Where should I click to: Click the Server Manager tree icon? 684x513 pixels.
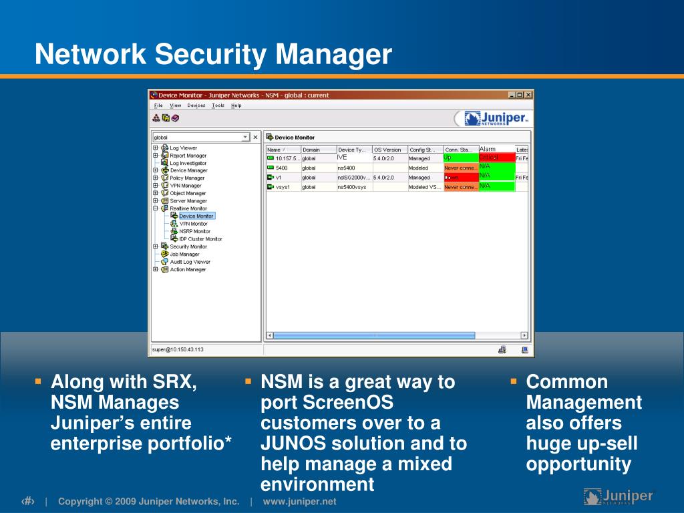point(164,200)
